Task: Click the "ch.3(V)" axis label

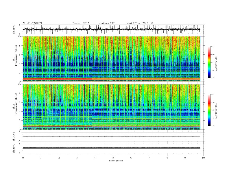Action: (14, 137)
